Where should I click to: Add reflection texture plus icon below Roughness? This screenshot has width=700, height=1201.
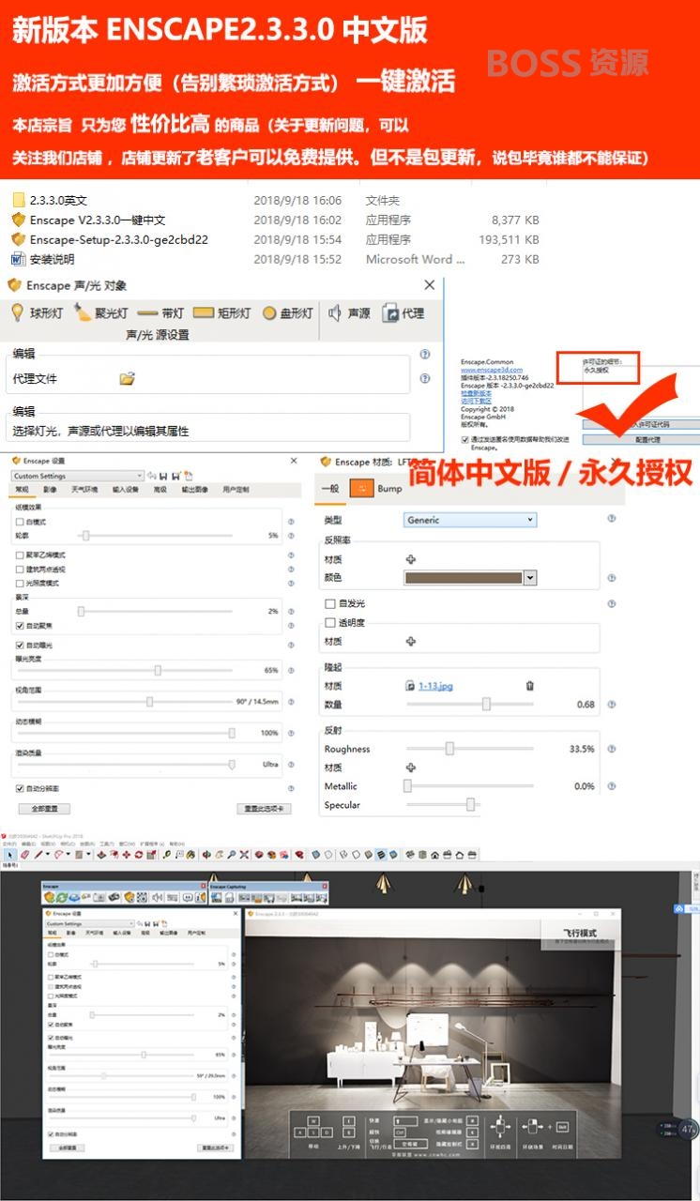(410, 768)
